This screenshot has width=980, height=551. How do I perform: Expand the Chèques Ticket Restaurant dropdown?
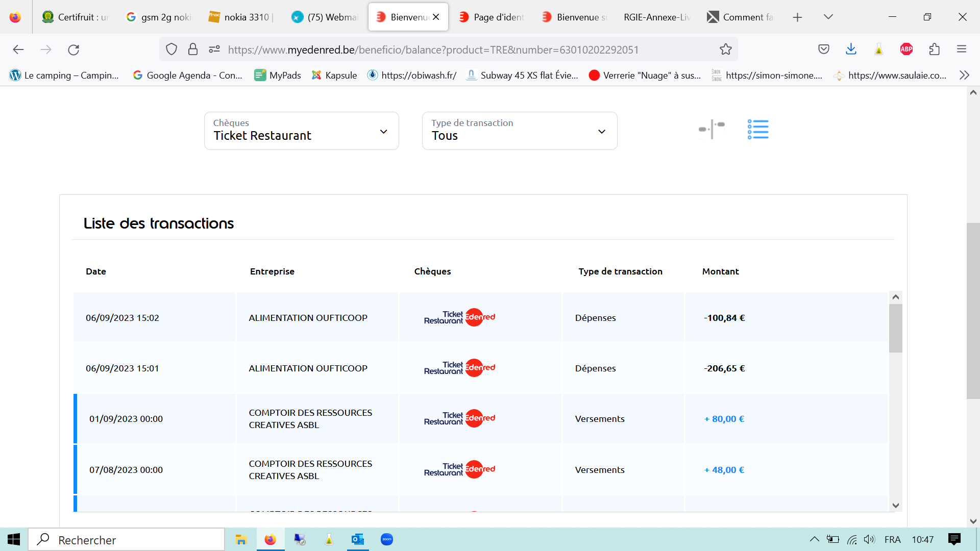click(301, 131)
